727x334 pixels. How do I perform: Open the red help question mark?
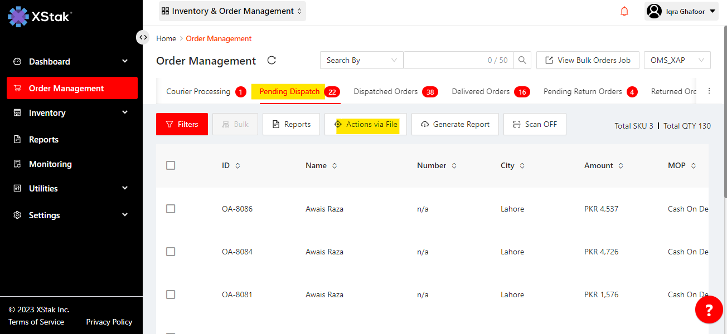(709, 310)
